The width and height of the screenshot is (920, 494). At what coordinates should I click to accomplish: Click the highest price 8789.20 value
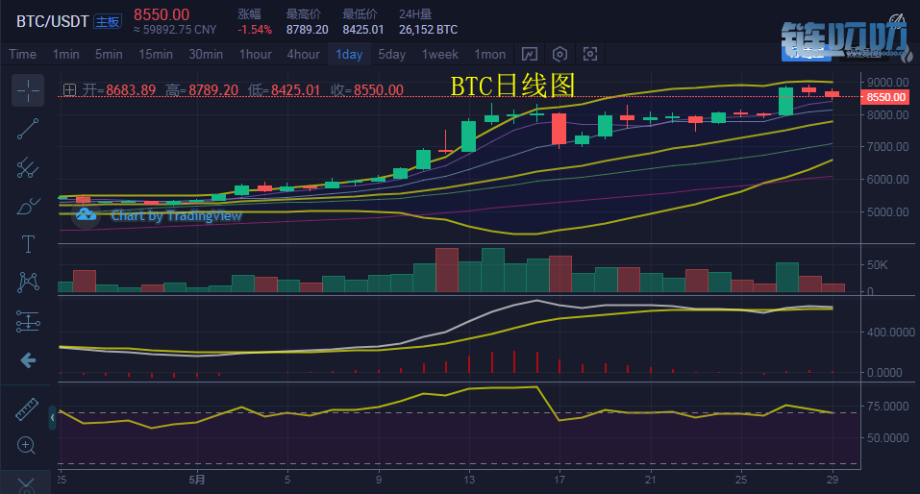307,30
